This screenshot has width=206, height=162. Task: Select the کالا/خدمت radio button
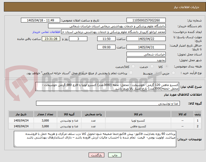click(133, 66)
